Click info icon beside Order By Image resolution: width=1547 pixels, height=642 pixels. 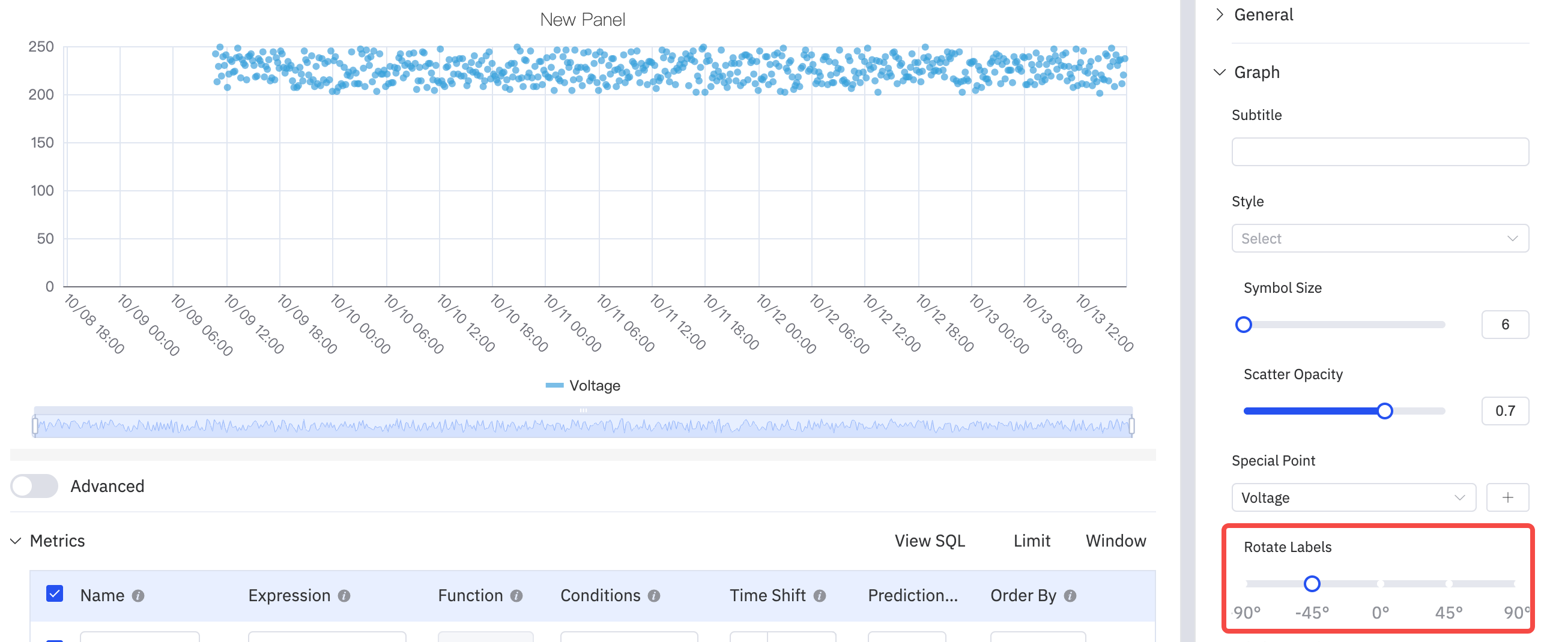(x=1070, y=596)
